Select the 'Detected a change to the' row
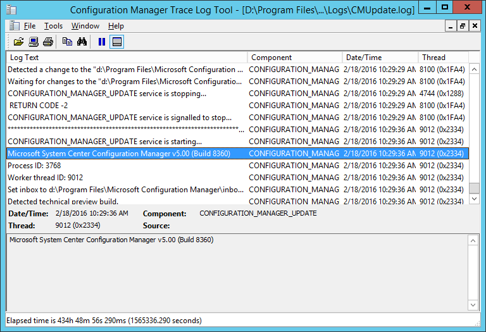The width and height of the screenshot is (486, 332). click(238, 70)
